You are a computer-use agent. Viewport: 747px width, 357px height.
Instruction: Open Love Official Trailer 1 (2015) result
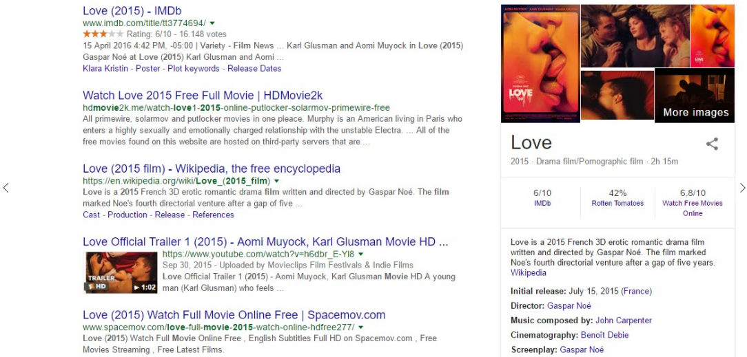[265, 241]
